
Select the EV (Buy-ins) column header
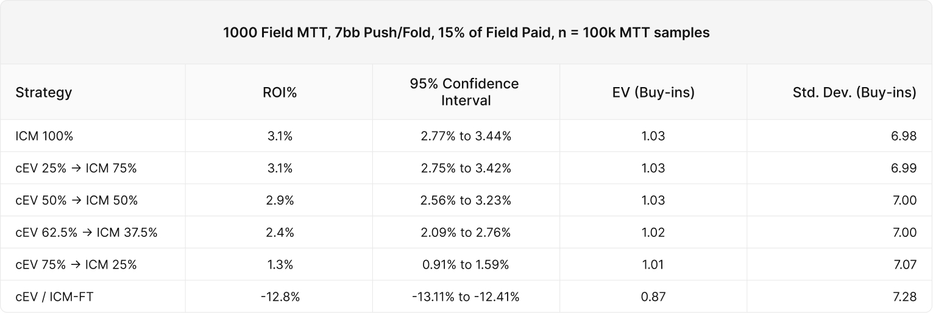(x=653, y=92)
